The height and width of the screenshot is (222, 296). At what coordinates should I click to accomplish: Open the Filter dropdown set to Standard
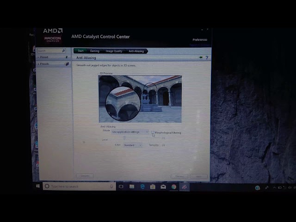coord(133,145)
